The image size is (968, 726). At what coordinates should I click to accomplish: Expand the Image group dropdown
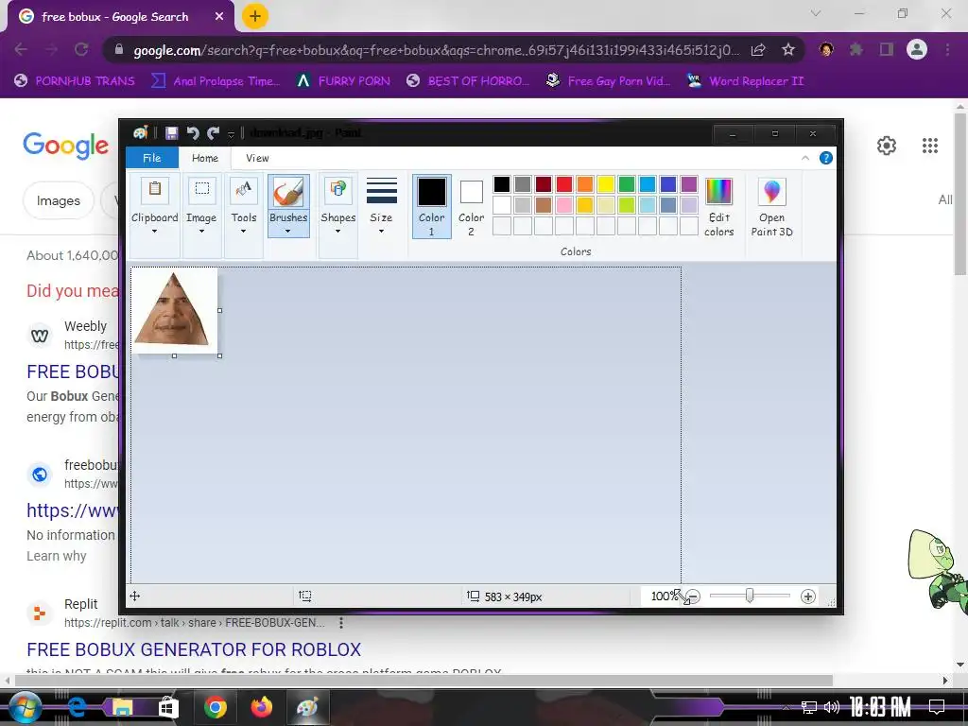coord(201,232)
